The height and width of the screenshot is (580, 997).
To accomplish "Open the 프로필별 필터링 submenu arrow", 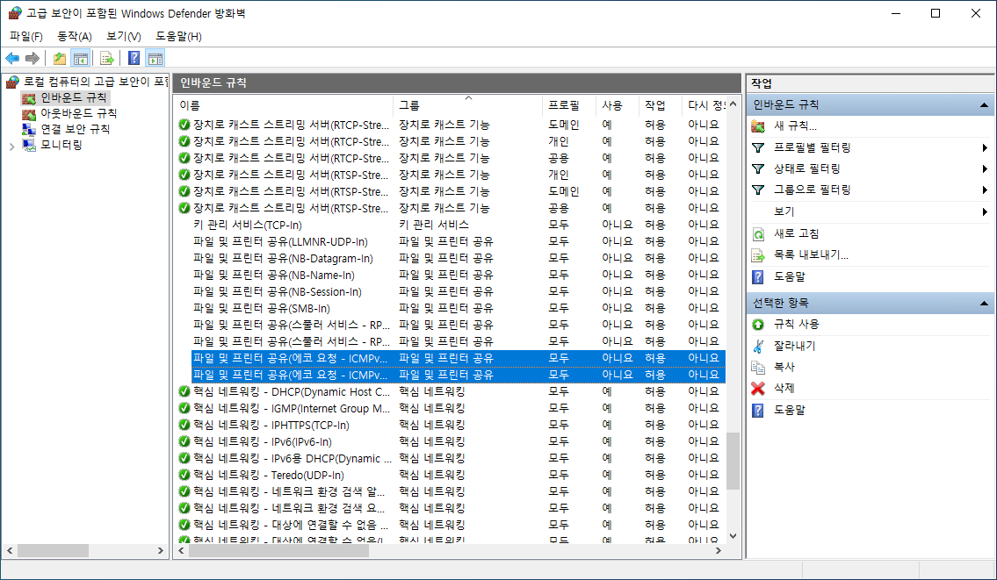I will pos(985,147).
